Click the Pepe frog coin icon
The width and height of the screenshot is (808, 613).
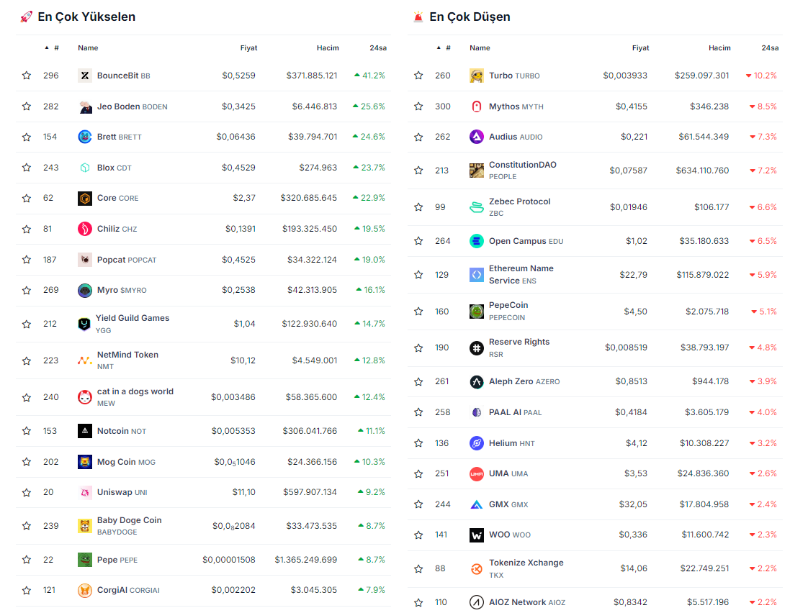[x=85, y=560]
